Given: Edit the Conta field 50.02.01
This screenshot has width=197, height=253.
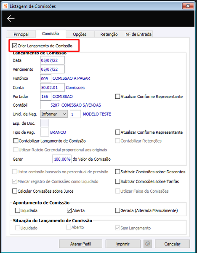Looking at the screenshot, I should [52, 87].
